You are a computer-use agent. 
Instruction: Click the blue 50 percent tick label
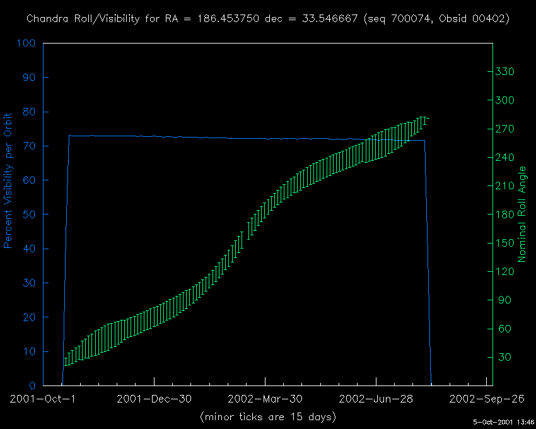30,214
